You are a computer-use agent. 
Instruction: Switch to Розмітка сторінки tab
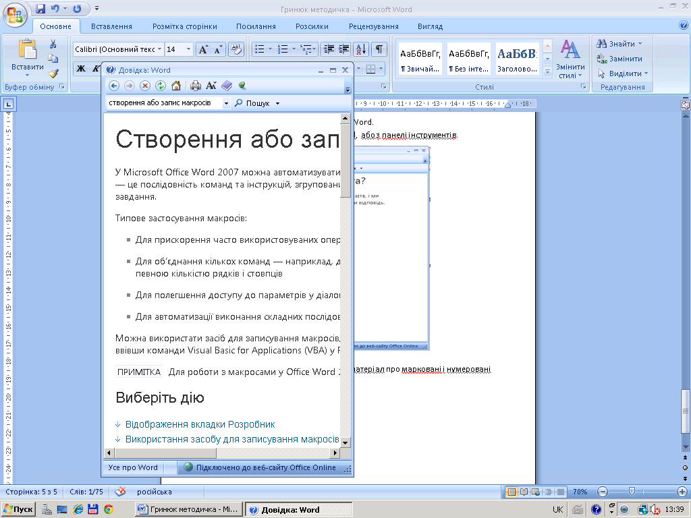(x=185, y=26)
